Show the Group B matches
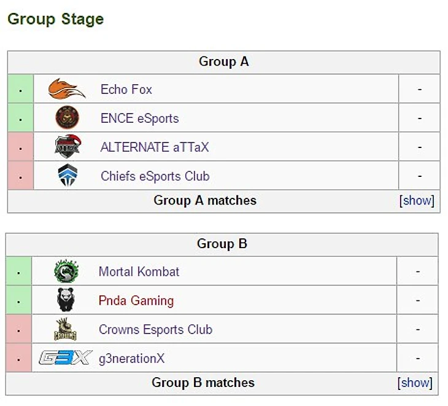Screen dimensions: 448x406 pos(415,383)
